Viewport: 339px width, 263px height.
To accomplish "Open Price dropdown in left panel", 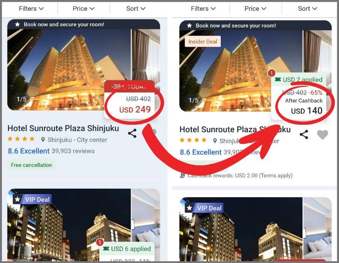I will [83, 8].
